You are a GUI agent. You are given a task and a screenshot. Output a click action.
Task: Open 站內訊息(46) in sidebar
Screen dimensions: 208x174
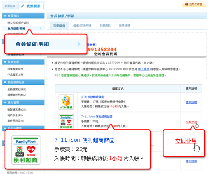[x=15, y=115]
